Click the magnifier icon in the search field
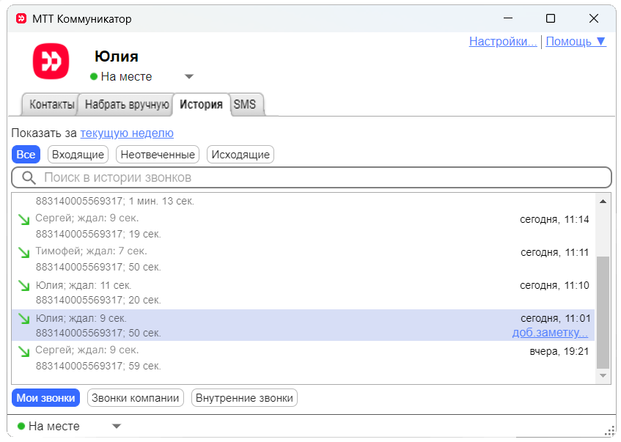Image resolution: width=621 pixels, height=442 pixels. [x=29, y=177]
